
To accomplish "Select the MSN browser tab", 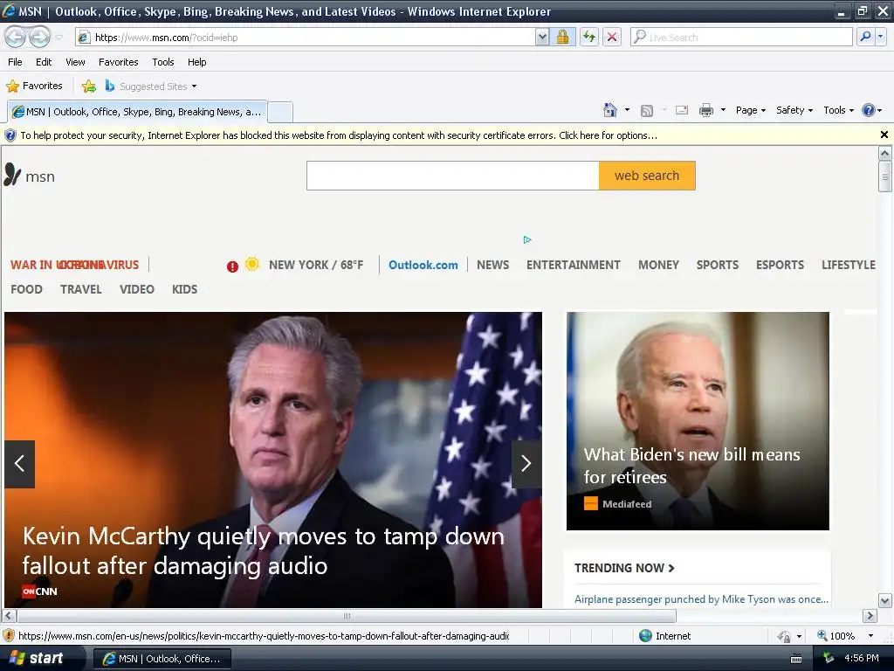I will click(x=137, y=112).
